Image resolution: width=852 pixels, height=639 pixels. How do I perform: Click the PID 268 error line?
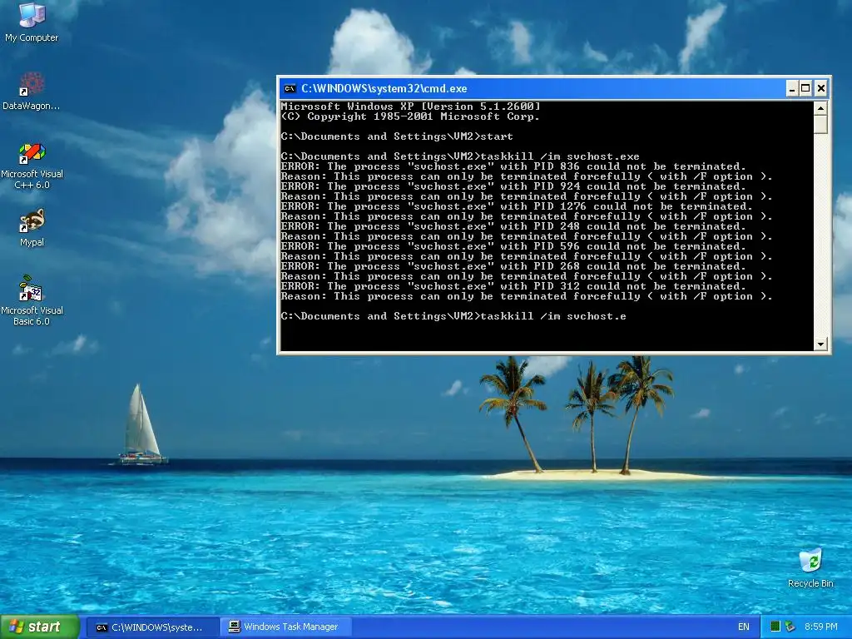tap(513, 266)
